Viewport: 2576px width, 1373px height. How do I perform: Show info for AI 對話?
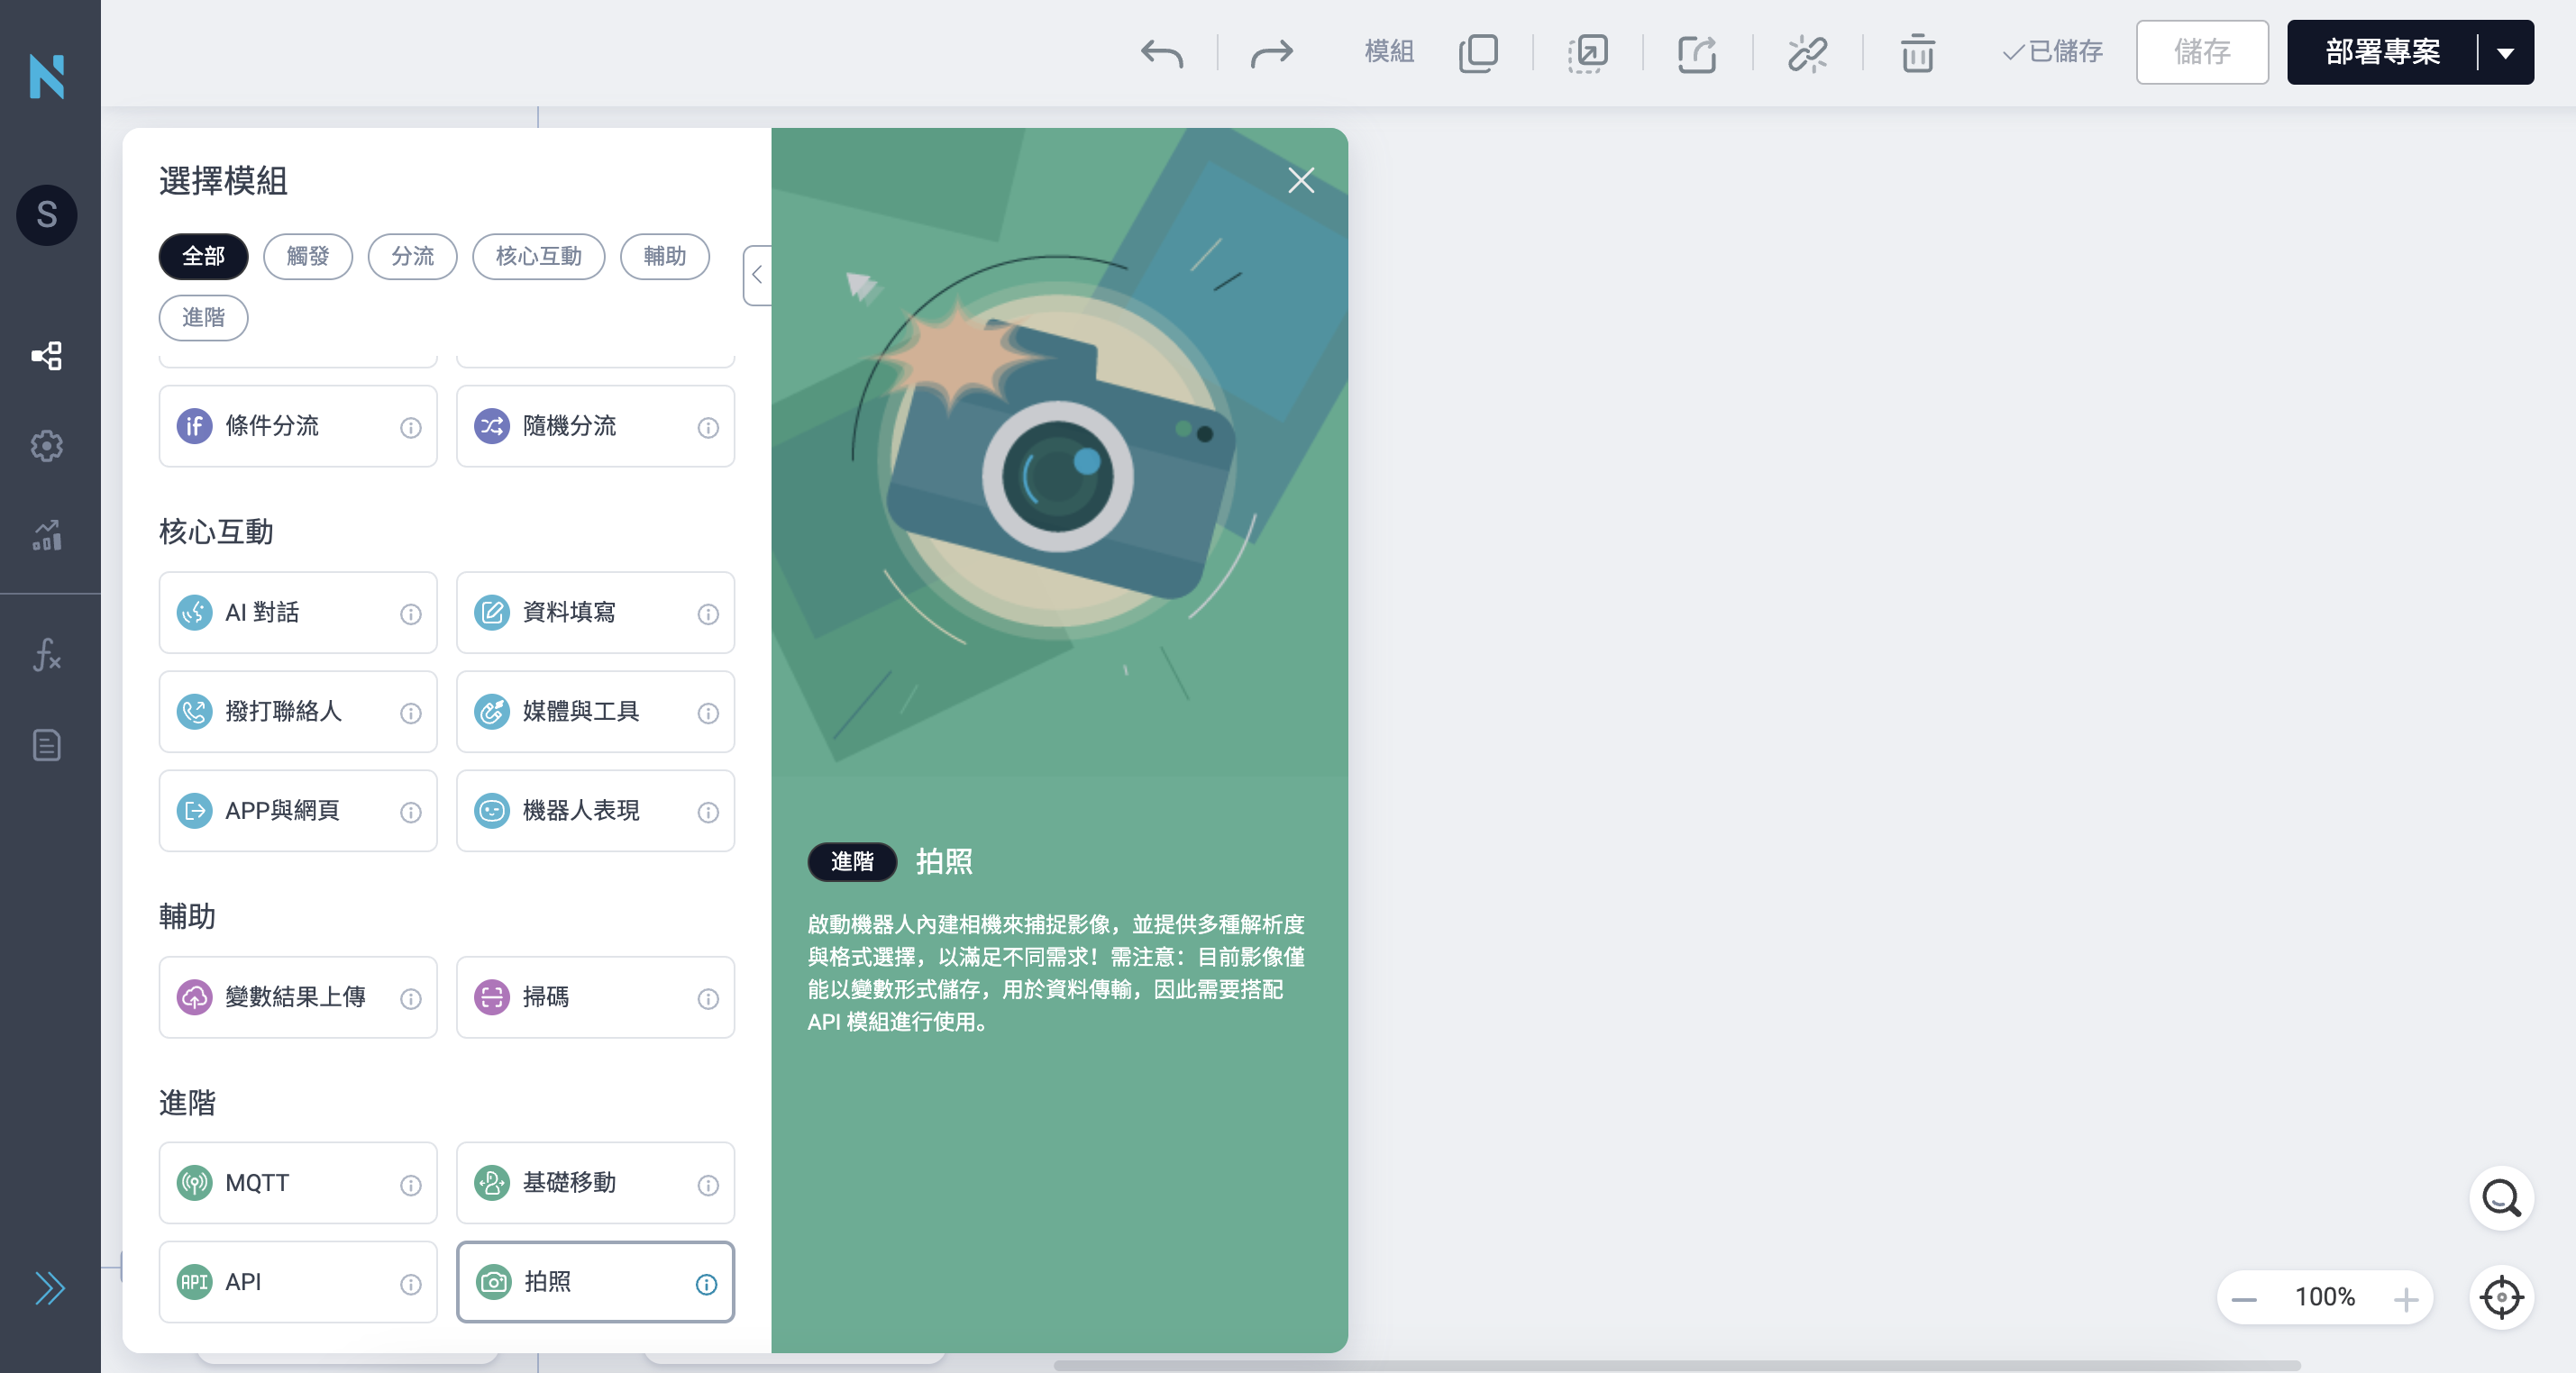pyautogui.click(x=410, y=614)
